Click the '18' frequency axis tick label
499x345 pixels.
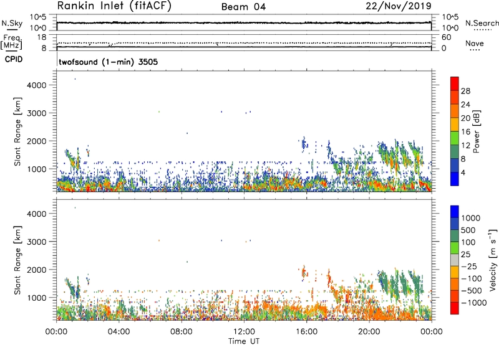42,37
